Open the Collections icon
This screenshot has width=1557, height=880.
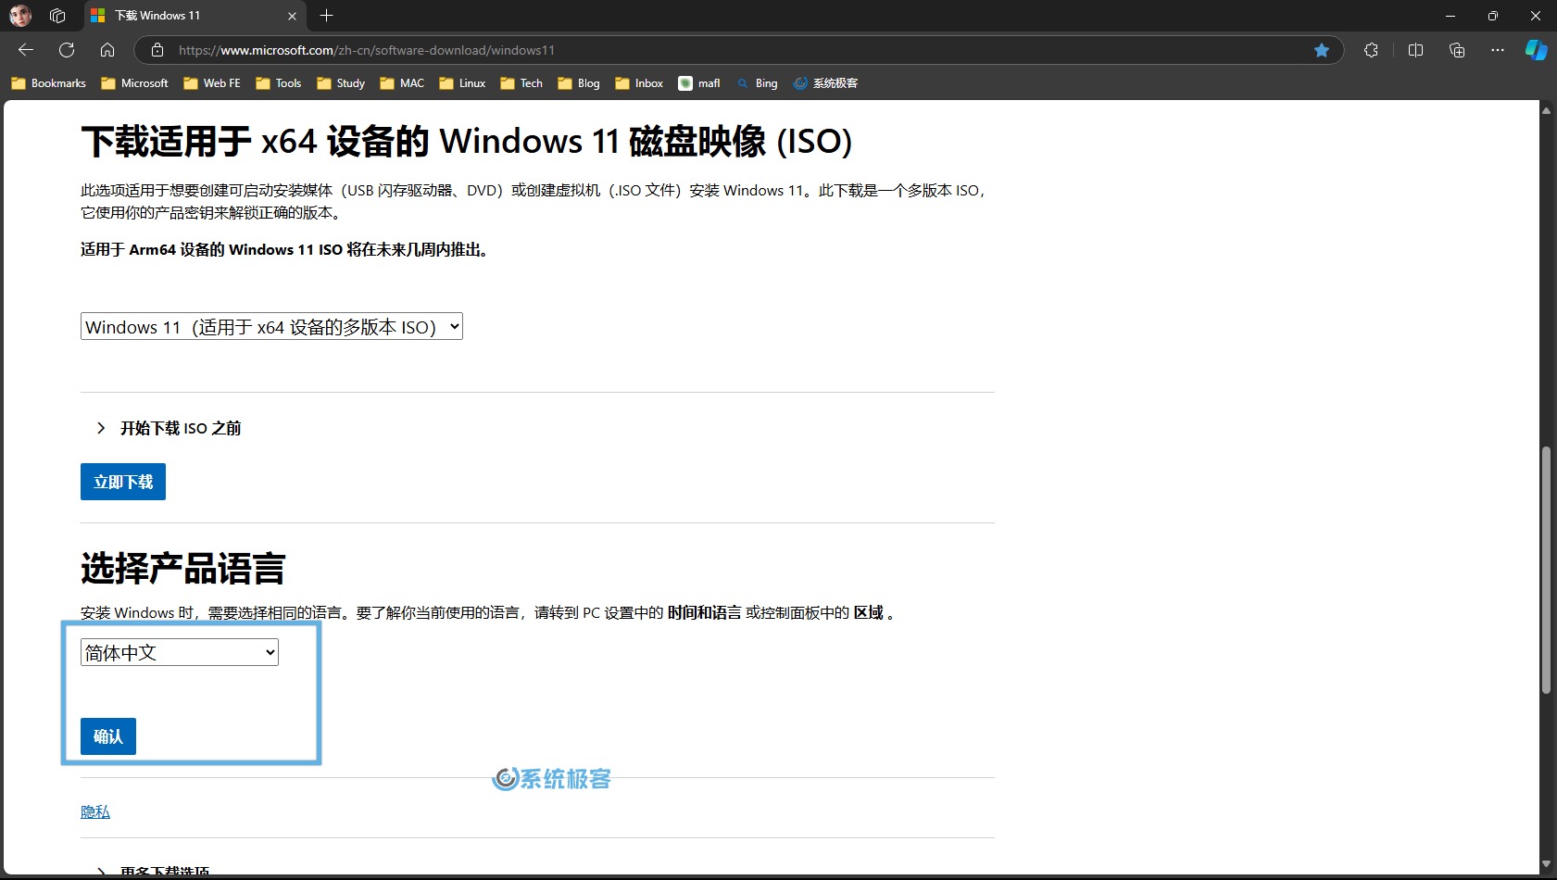(x=1457, y=50)
